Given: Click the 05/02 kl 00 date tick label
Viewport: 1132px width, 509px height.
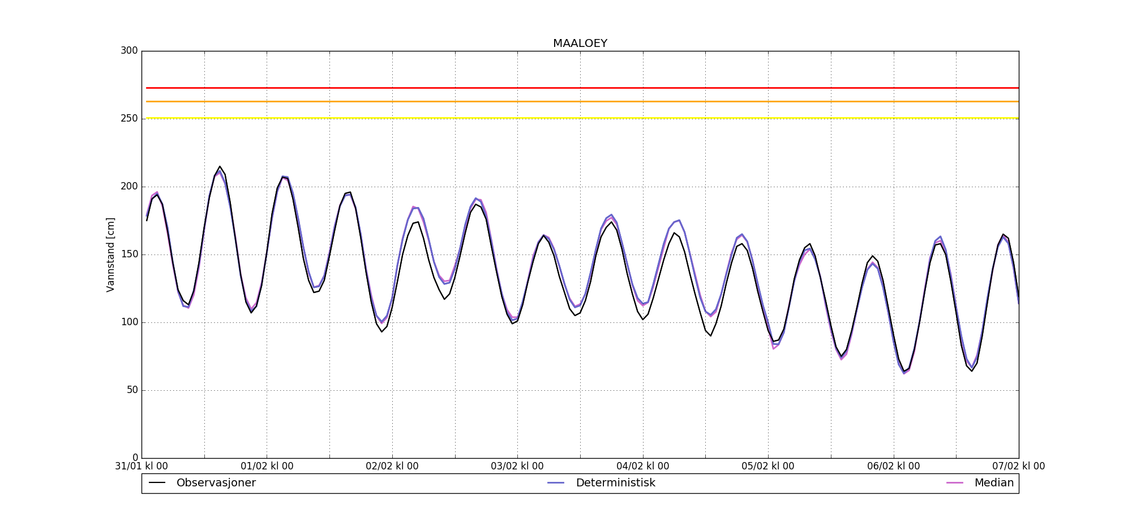Looking at the screenshot, I should click(768, 467).
